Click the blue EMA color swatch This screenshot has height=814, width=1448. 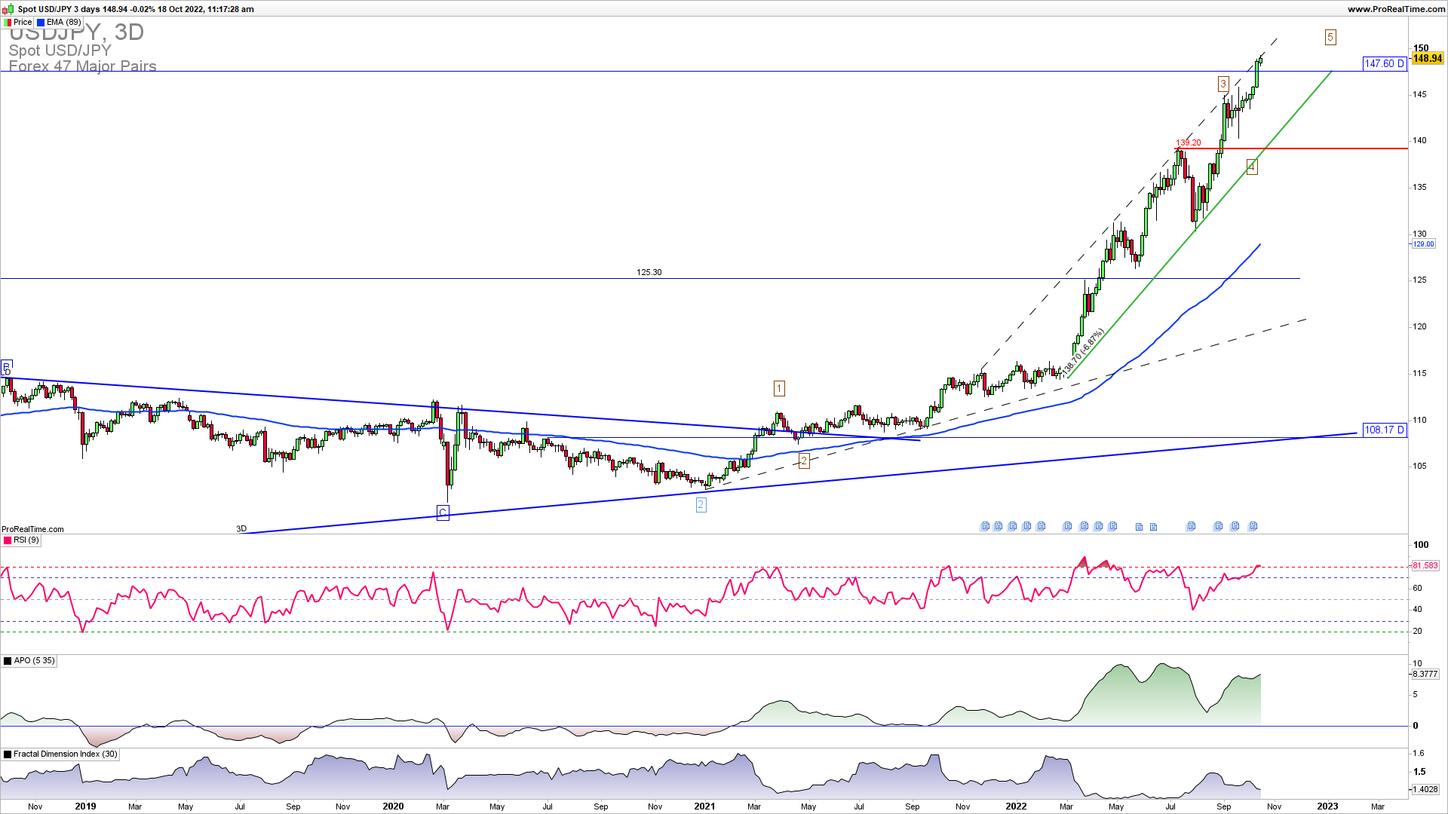click(x=41, y=23)
